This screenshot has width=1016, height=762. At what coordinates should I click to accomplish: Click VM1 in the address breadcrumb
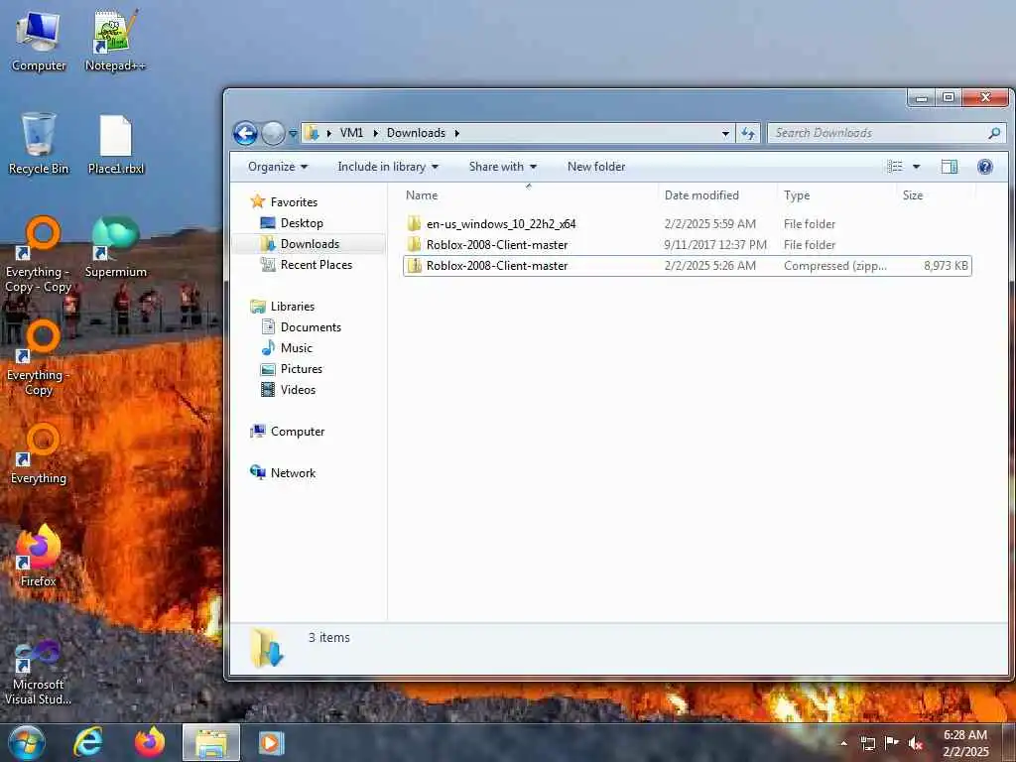pyautogui.click(x=351, y=133)
